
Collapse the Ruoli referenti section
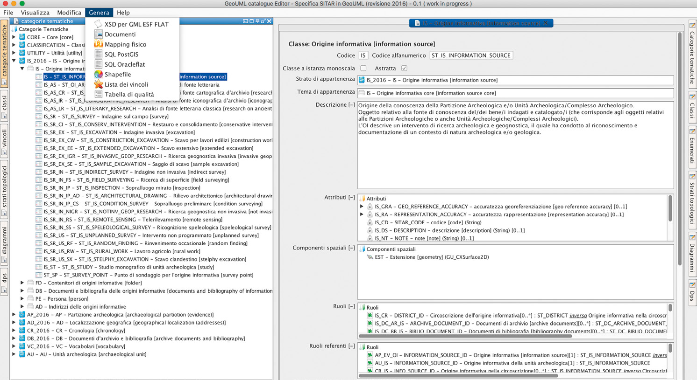[x=351, y=346]
